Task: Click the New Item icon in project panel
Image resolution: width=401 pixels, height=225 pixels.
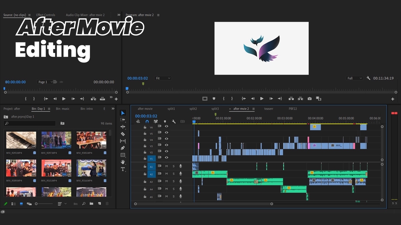Action: [x=99, y=204]
